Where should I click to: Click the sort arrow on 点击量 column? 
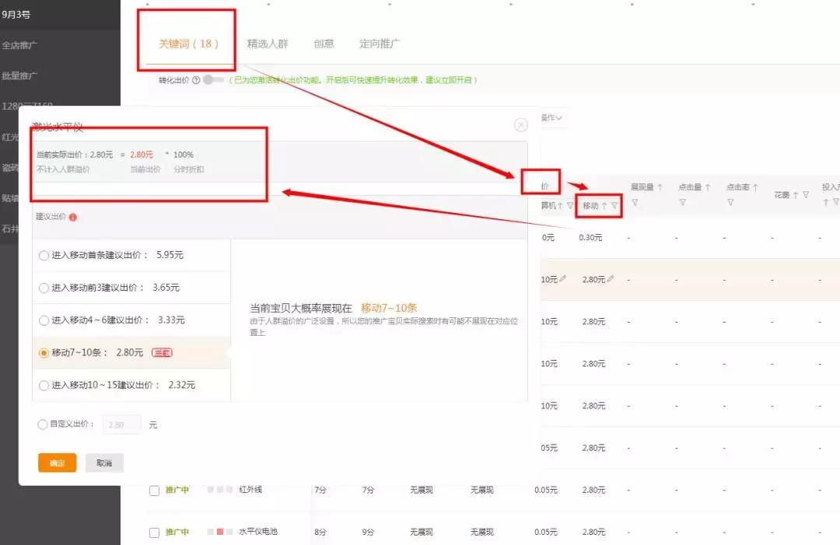click(706, 187)
